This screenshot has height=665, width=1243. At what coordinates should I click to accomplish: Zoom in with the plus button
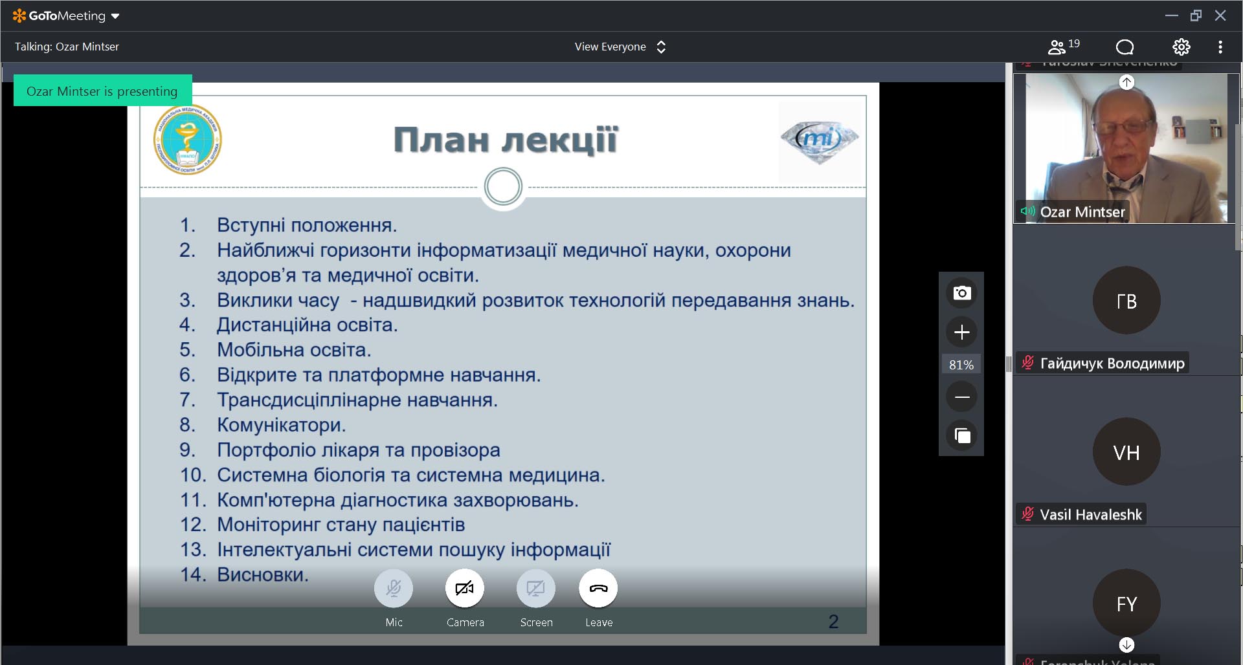[962, 332]
